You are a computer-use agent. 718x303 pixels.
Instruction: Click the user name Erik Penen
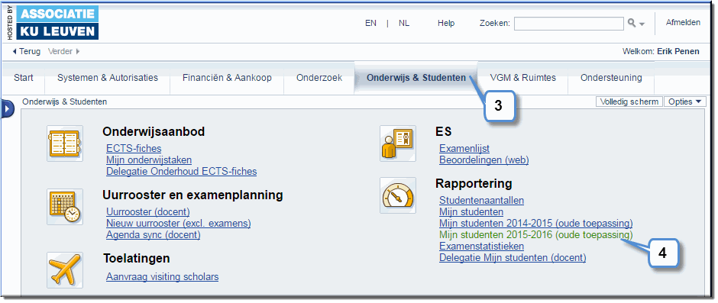tap(678, 51)
